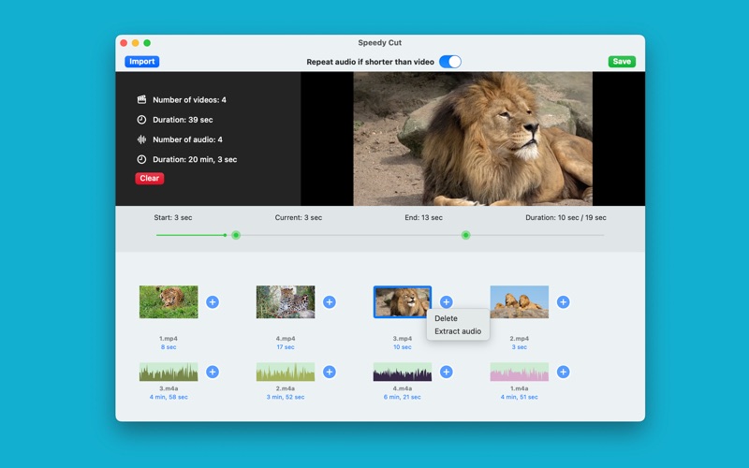Click the lion video preview area

tap(473, 139)
